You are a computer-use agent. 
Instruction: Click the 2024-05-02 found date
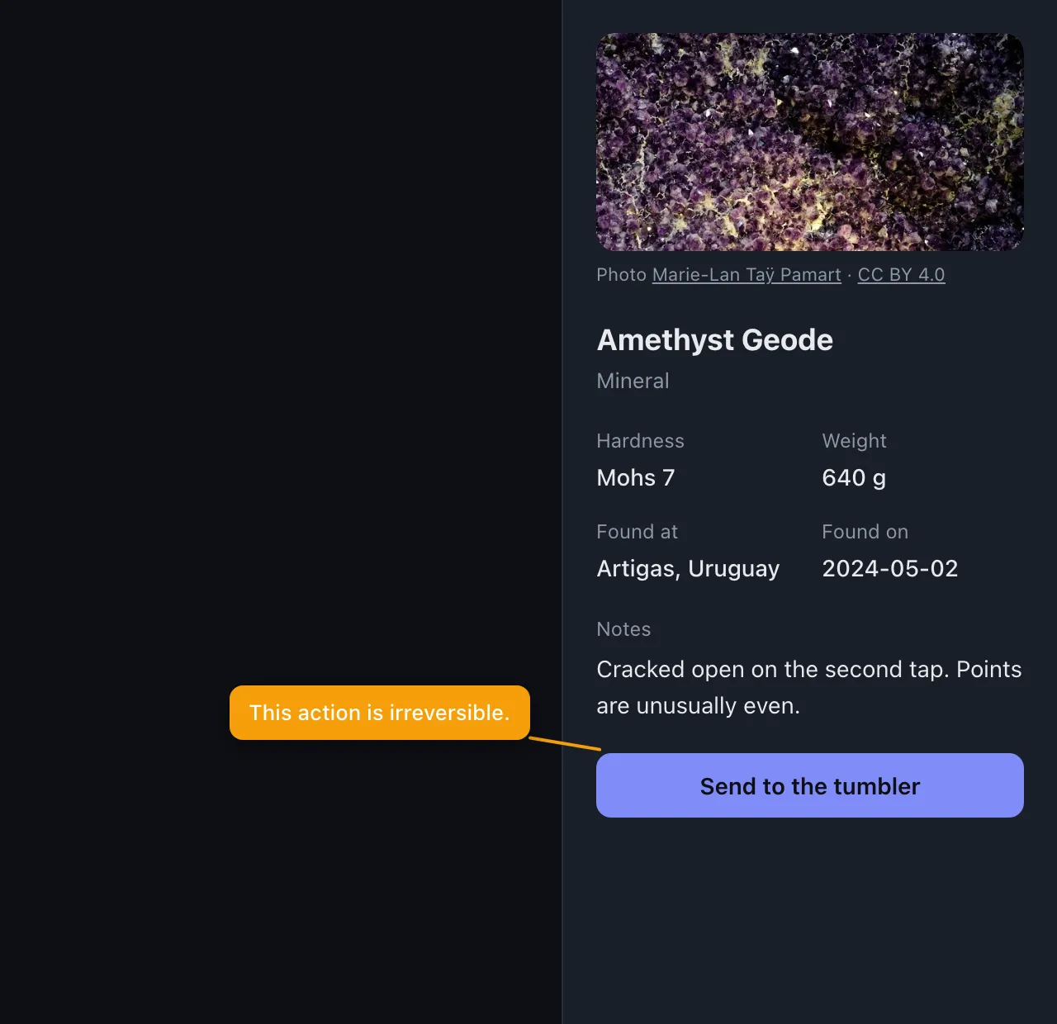(x=890, y=569)
